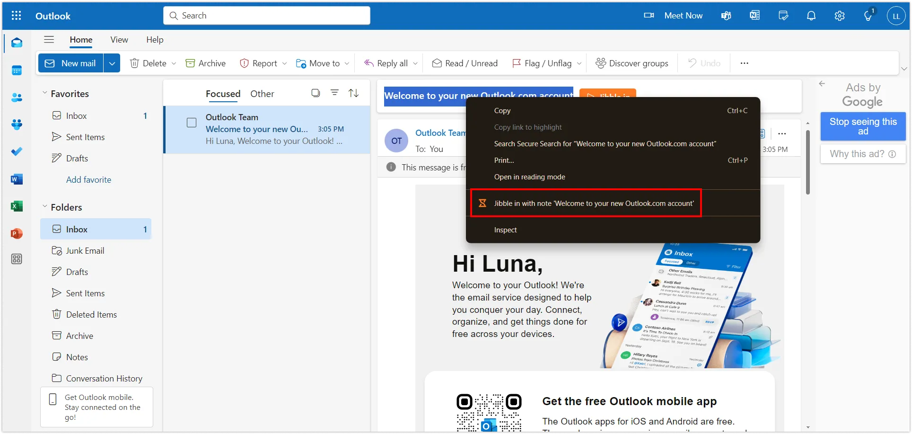
Task: Launch Word from the left app rail
Action: 17,179
